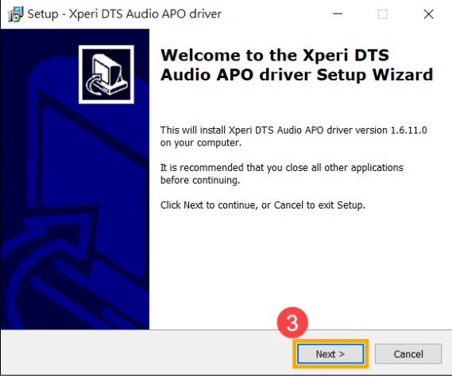Click the red step 3 badge
The image size is (452, 378).
(292, 322)
